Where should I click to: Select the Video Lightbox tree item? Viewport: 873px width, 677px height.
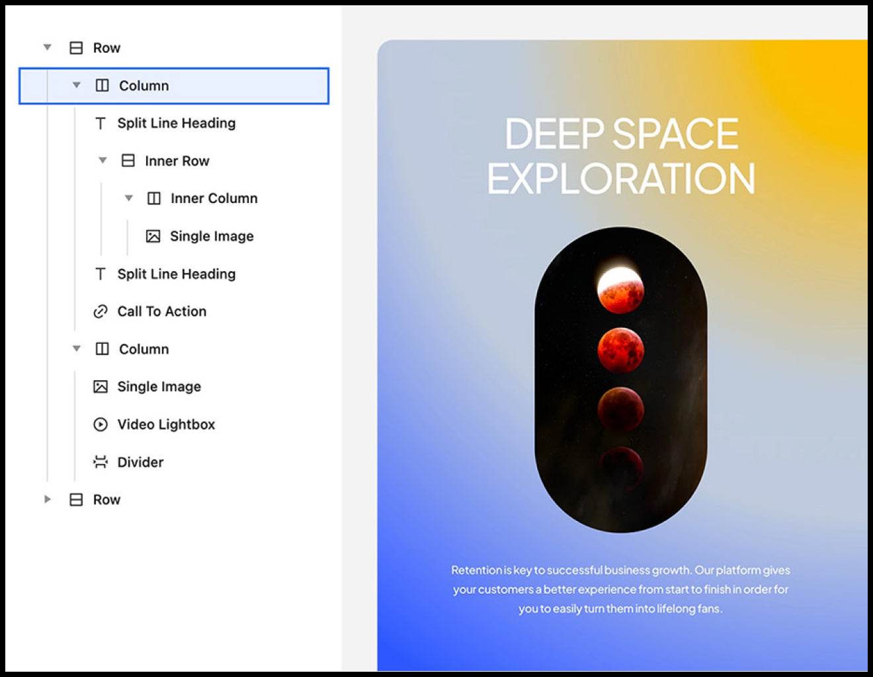166,424
